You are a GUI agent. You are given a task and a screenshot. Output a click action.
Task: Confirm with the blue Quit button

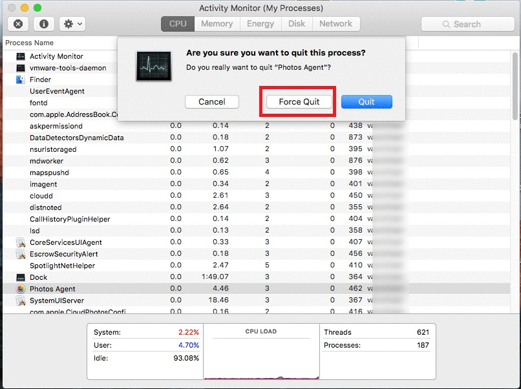tap(367, 101)
